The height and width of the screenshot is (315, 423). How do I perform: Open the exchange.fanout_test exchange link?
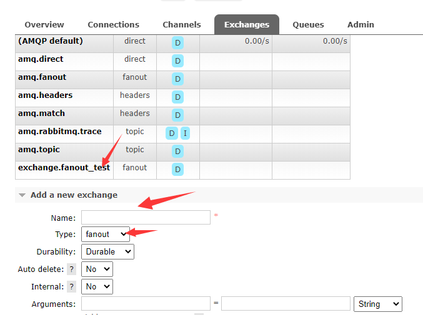64,168
